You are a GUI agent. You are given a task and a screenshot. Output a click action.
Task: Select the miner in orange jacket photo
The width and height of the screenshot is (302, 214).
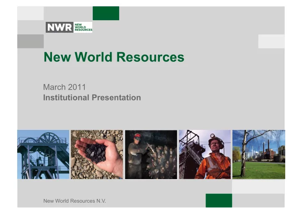click(205, 155)
